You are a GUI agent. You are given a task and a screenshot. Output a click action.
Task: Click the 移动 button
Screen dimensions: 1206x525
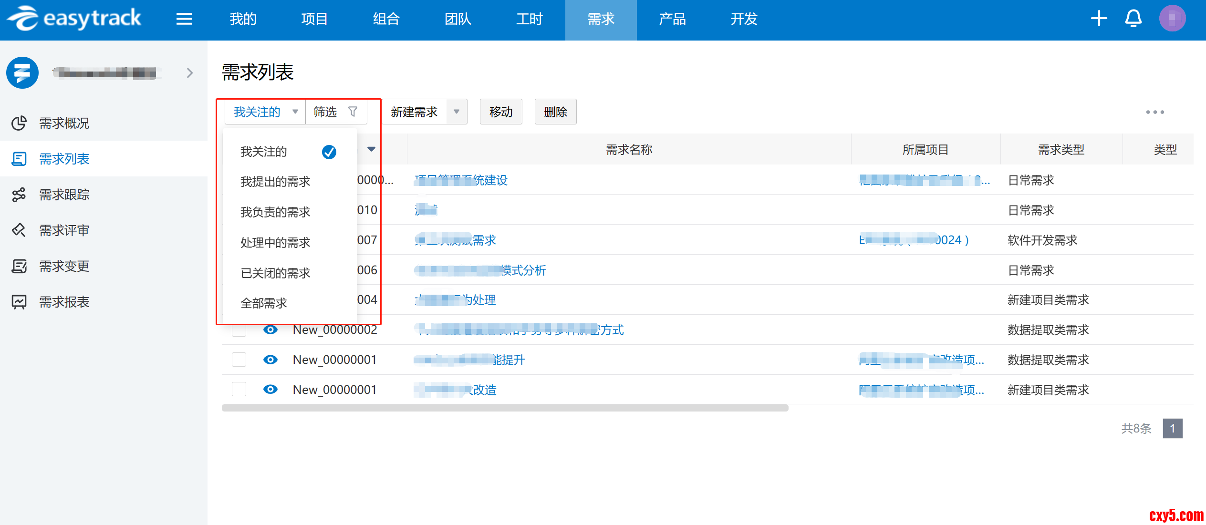(501, 112)
